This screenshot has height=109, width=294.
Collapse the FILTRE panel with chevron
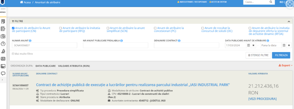coord(289,21)
